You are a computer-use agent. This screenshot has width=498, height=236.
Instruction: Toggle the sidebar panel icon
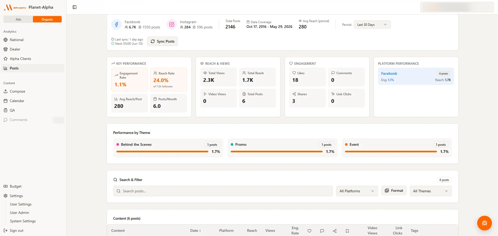(x=75, y=7)
